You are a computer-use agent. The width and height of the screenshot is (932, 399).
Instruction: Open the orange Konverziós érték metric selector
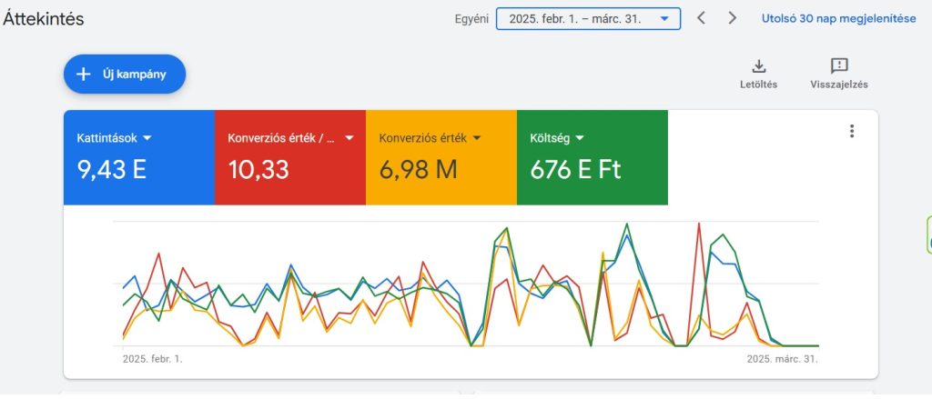tap(430, 138)
